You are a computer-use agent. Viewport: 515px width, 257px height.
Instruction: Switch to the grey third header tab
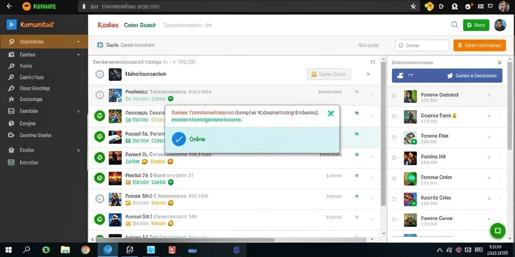click(187, 25)
